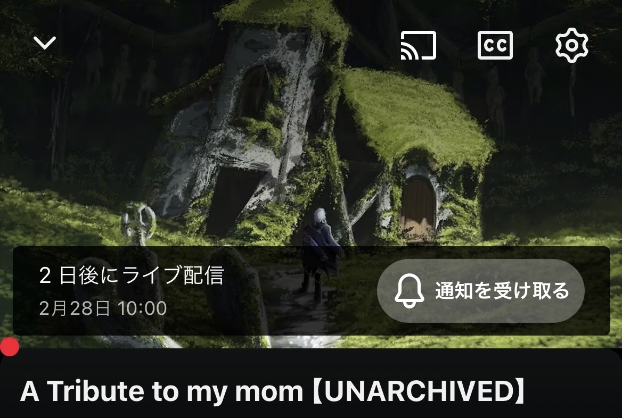Toggle closed captions with the CC icon
The height and width of the screenshot is (418, 622).
(495, 45)
